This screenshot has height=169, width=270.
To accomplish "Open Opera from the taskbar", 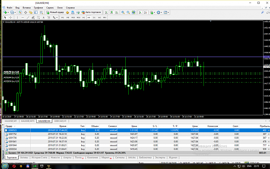I will click(x=14, y=166).
